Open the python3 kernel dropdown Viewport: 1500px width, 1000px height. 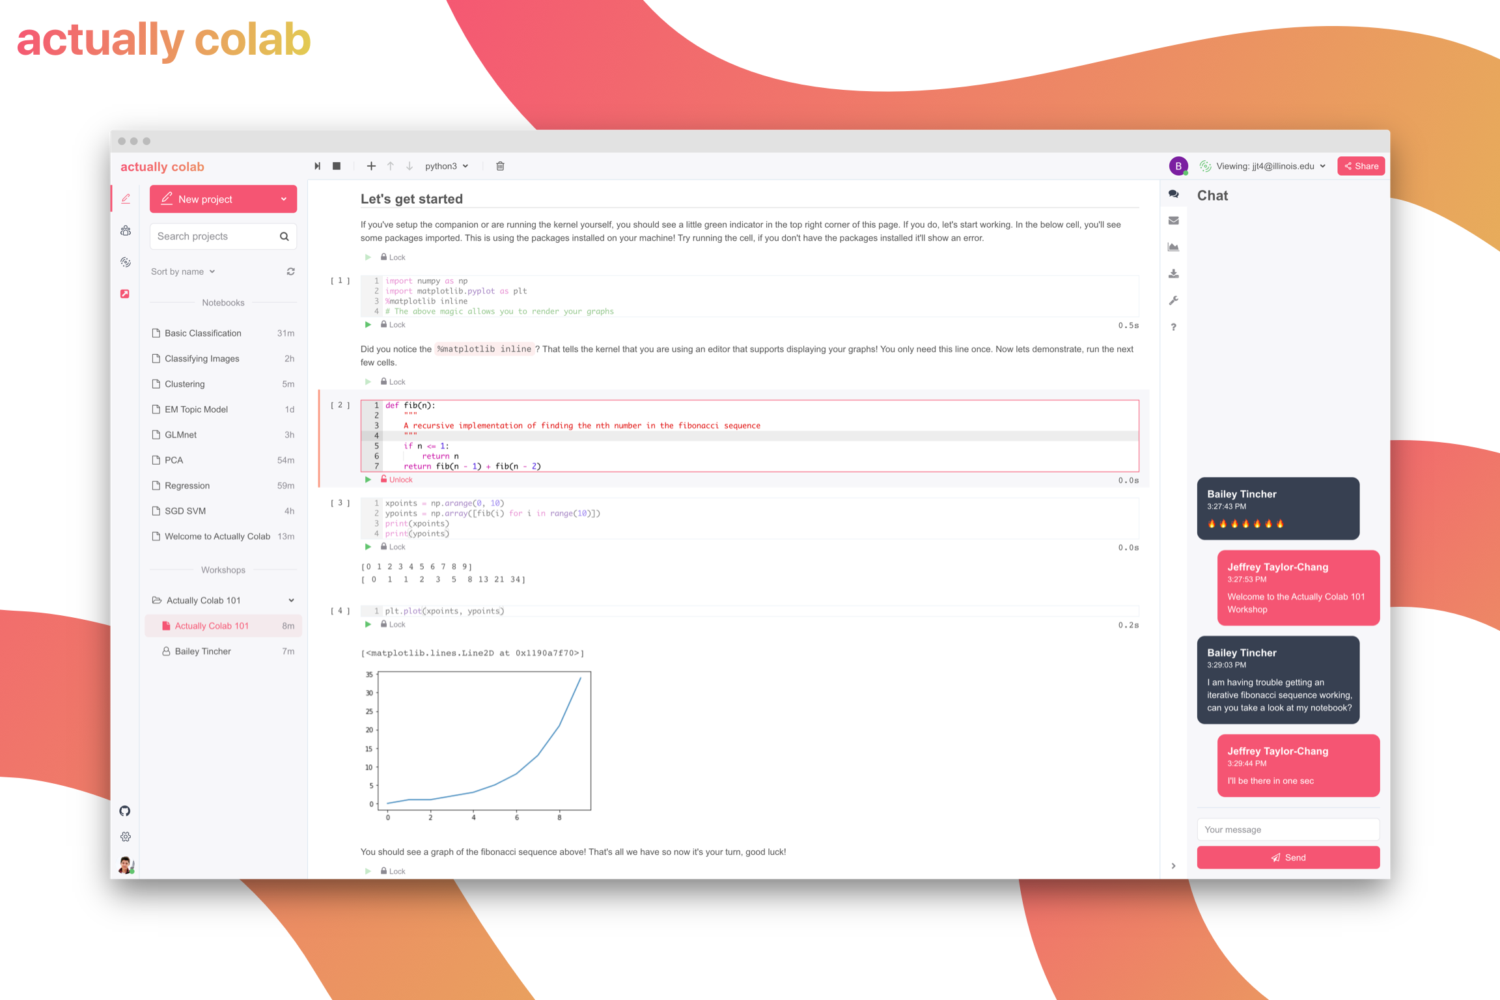click(446, 166)
